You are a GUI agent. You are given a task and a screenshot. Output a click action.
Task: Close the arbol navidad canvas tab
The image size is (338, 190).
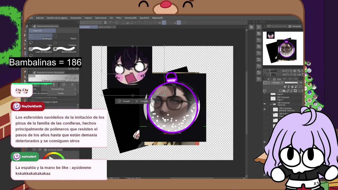coord(114,27)
